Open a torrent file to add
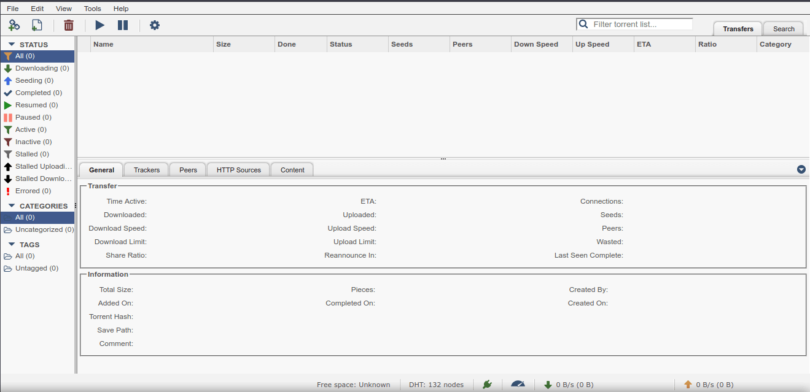The height and width of the screenshot is (392, 810). (36, 25)
